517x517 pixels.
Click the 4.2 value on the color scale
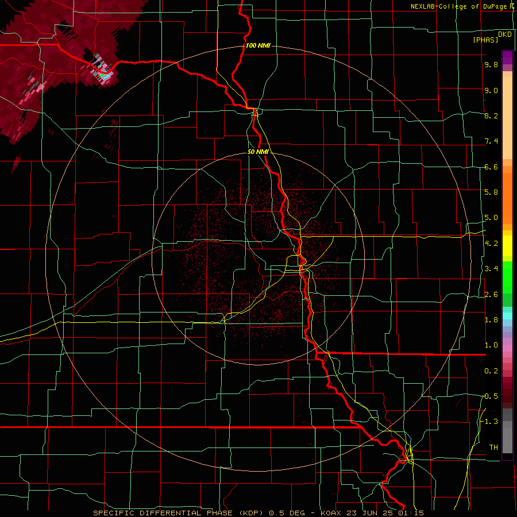click(491, 244)
